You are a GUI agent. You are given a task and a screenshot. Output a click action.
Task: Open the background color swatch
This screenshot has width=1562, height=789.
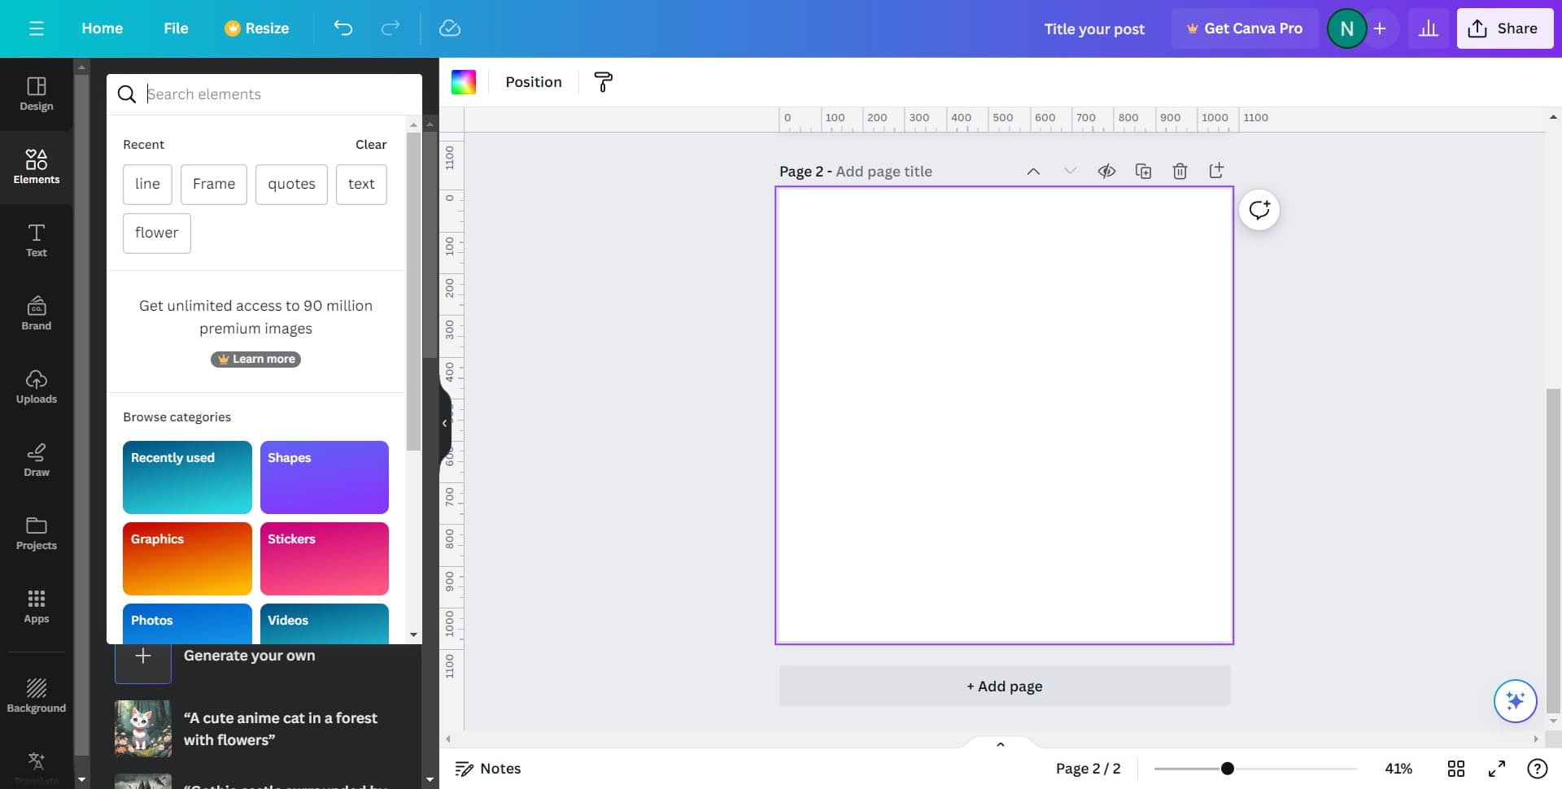(x=464, y=82)
